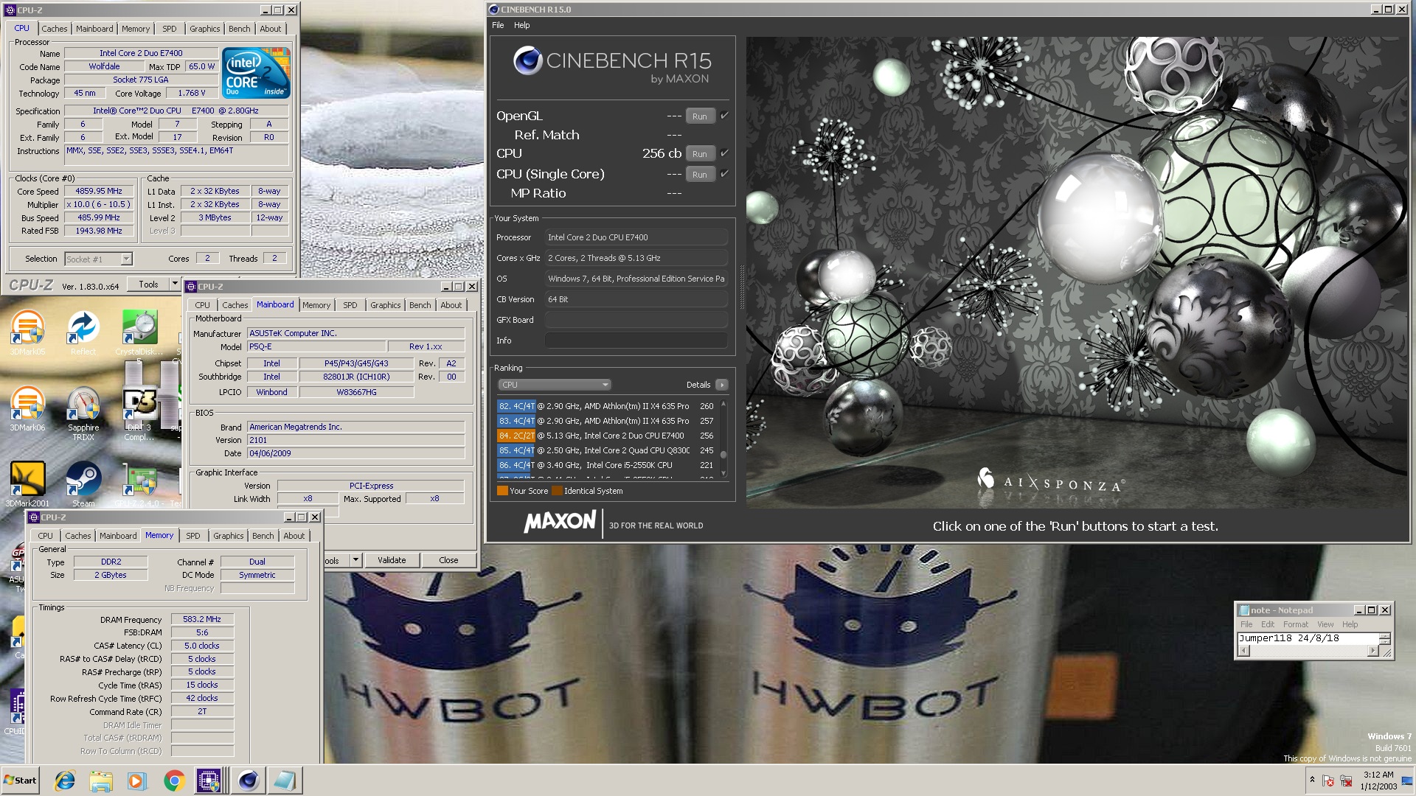The width and height of the screenshot is (1416, 796).
Task: Click the Cinebench panel splitter handle
Action: tap(741, 288)
